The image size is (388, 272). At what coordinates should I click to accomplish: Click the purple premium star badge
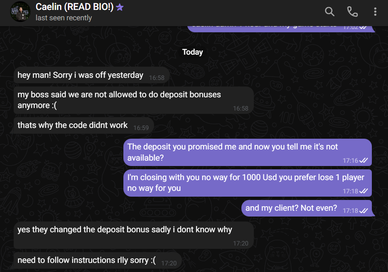pos(119,7)
